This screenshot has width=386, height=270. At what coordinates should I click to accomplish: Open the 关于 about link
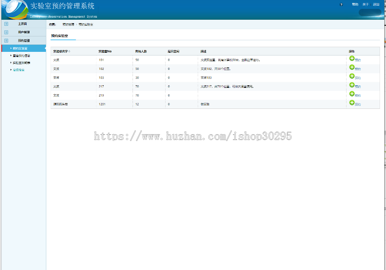coord(365,4)
